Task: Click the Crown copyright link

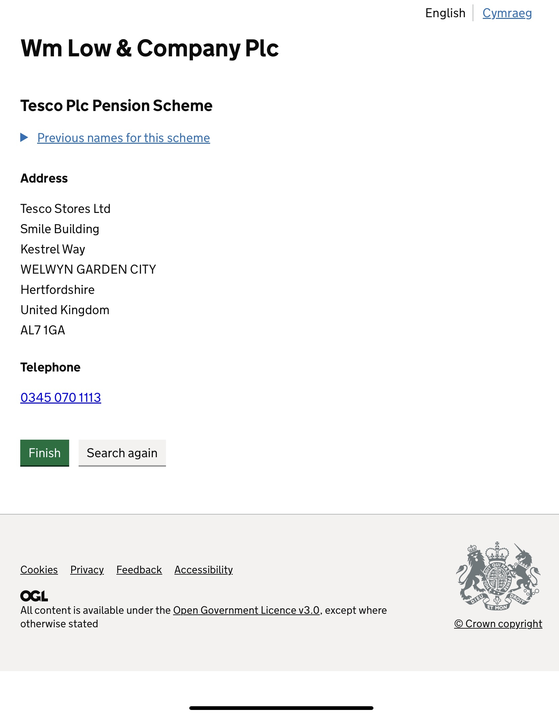Action: 498,624
